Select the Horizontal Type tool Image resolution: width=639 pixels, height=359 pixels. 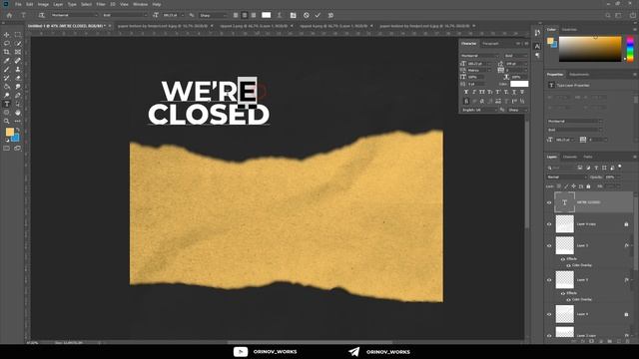click(x=7, y=104)
